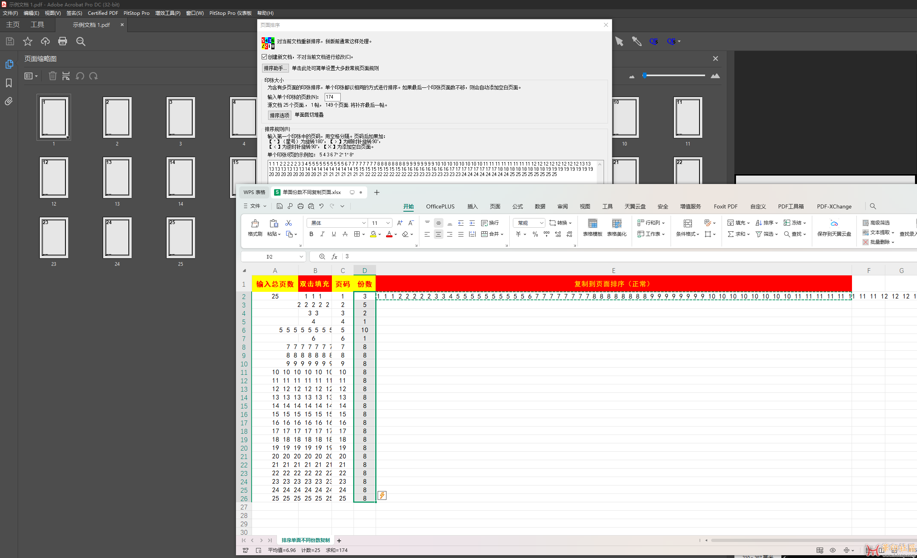917x558 pixels.
Task: Click Bold formatting icon in WPS ribbon
Action: click(x=311, y=234)
